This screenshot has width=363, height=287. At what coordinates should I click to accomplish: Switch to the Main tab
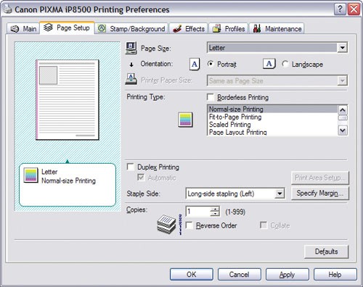point(23,29)
